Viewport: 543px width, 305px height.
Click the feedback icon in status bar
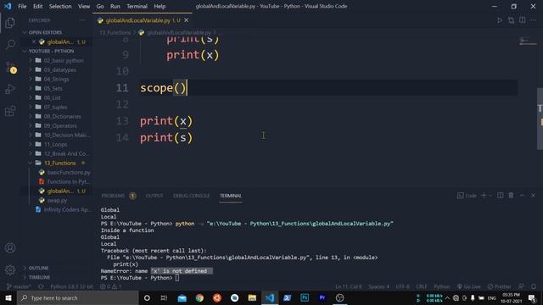pyautogui.click(x=521, y=286)
